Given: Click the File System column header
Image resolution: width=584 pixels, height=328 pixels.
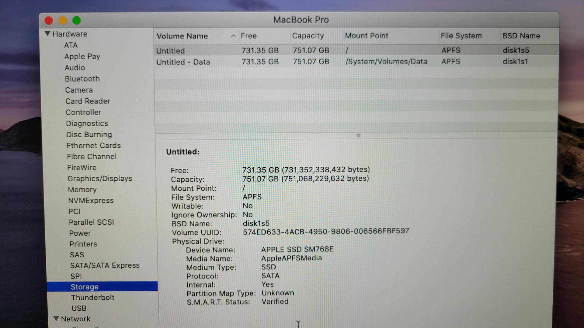Looking at the screenshot, I should 461,36.
